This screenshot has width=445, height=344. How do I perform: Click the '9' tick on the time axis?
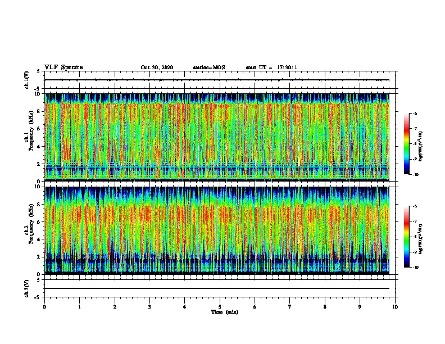[360, 307]
